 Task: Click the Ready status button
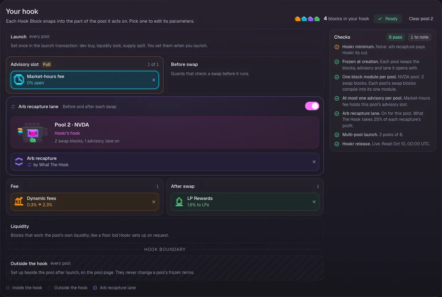pyautogui.click(x=388, y=19)
